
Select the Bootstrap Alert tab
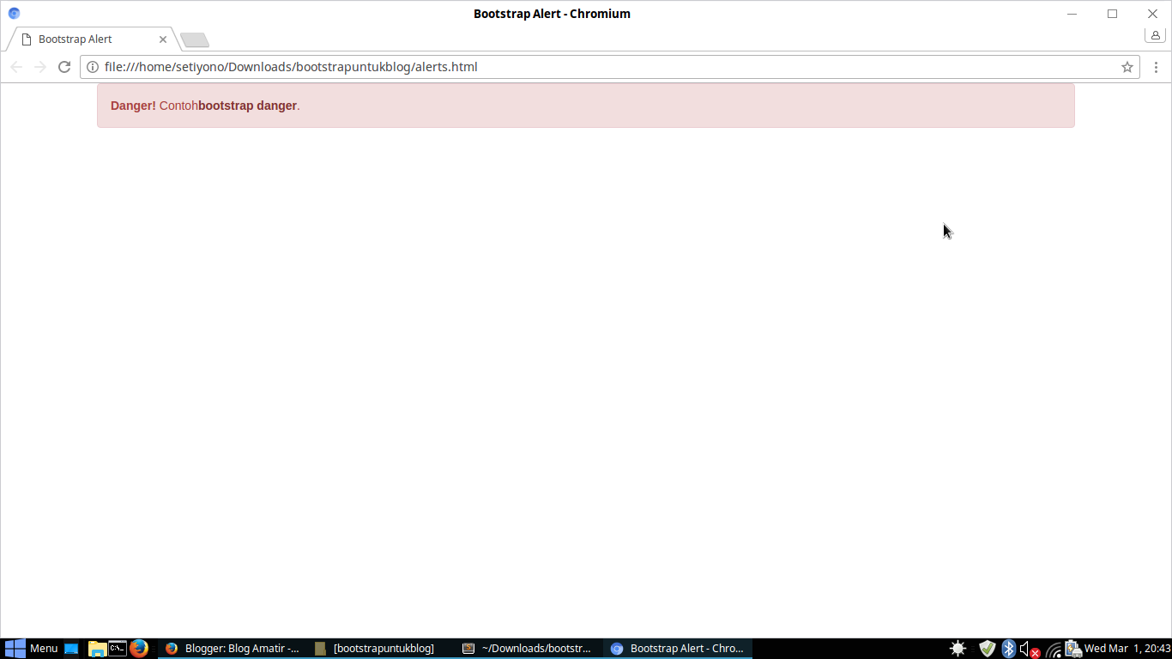(x=93, y=39)
